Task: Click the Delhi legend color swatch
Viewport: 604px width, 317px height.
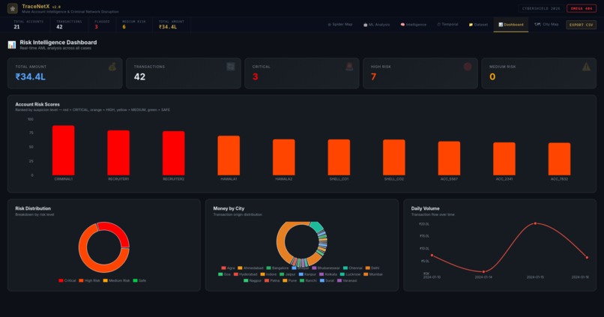Action: tap(367, 268)
